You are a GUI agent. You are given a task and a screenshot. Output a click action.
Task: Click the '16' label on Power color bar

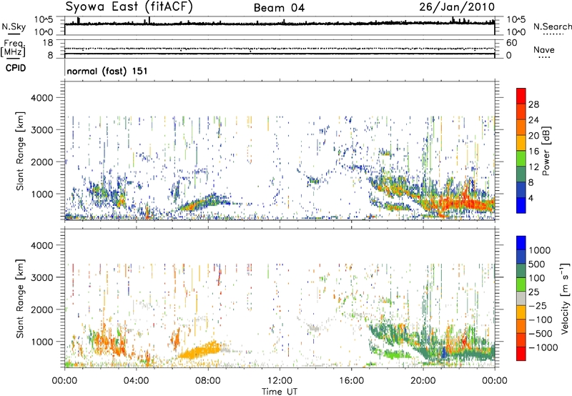(x=533, y=152)
